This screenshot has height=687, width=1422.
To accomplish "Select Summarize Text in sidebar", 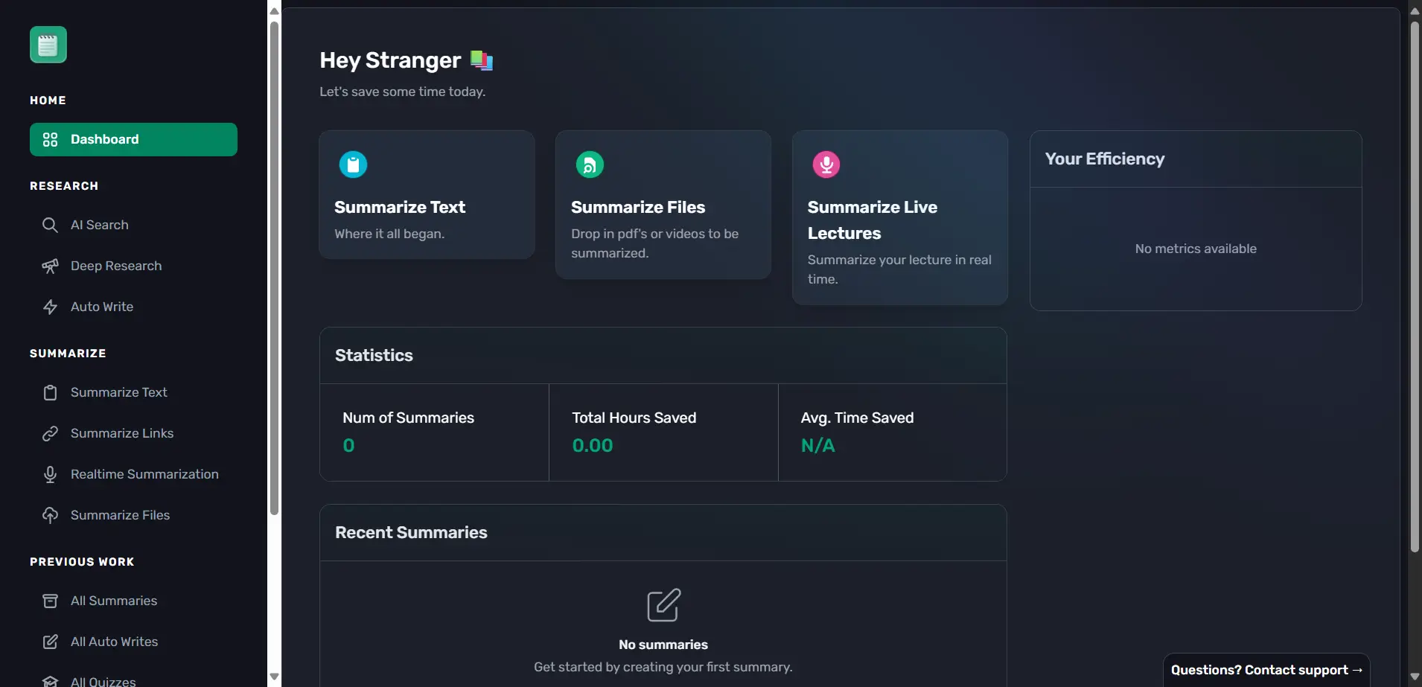I will (x=118, y=392).
